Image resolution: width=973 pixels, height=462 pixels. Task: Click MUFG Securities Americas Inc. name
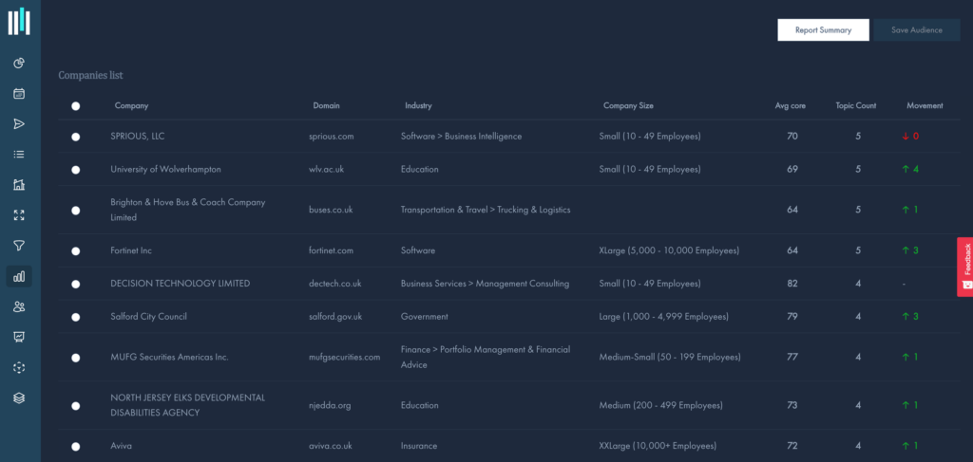pyautogui.click(x=169, y=358)
